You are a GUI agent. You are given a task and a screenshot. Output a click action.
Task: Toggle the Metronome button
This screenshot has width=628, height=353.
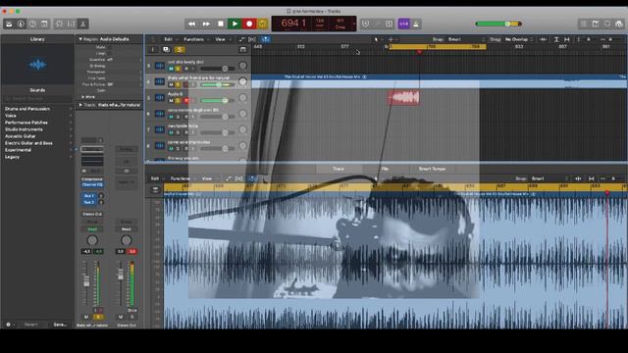point(416,24)
